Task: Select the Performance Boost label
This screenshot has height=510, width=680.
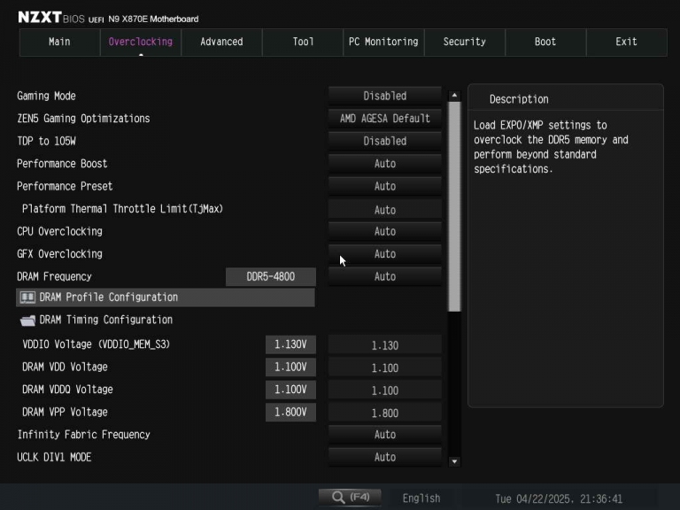Action: pos(62,164)
